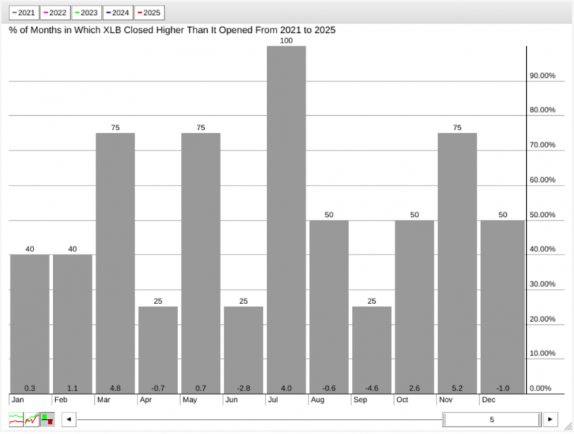
Task: Click the 60.00% axis label
Action: 542,180
